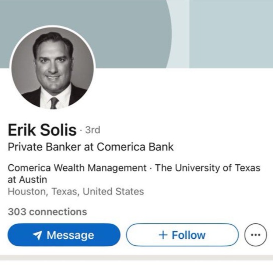Click the dot separator before 3rd

coord(81,130)
